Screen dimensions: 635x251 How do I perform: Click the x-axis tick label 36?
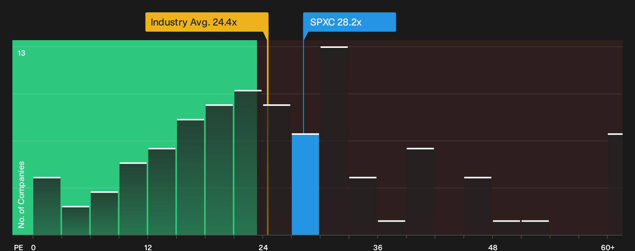pos(378,247)
